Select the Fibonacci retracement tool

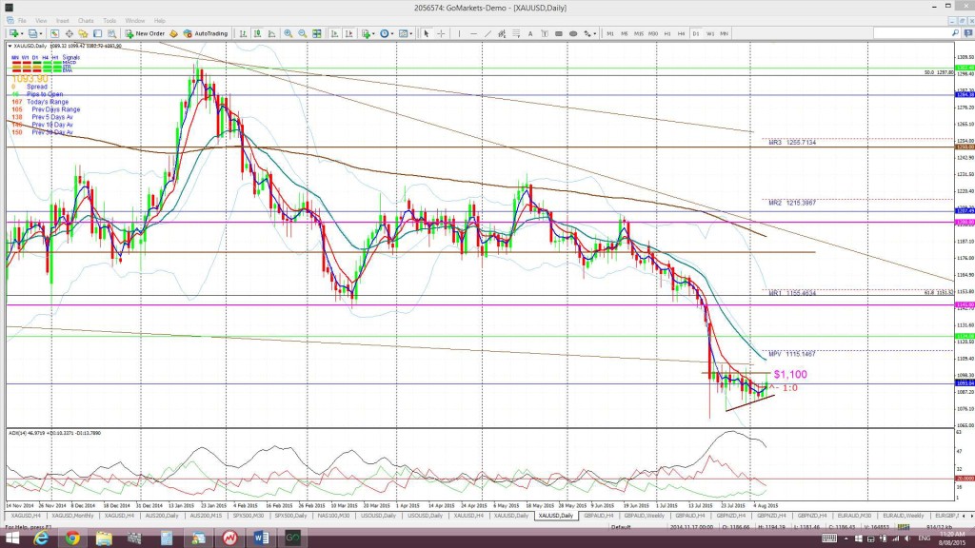coord(516,33)
